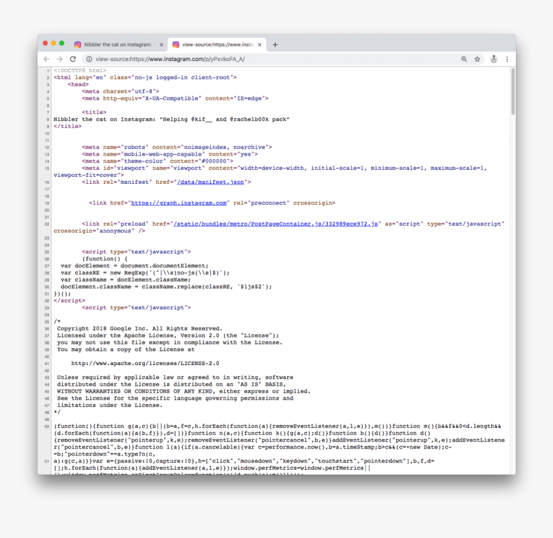The width and height of the screenshot is (553, 538).
Task: Click the 'WITHOUT WARRANTIES OR CONDITIONS' line
Action: pyautogui.click(x=184, y=391)
